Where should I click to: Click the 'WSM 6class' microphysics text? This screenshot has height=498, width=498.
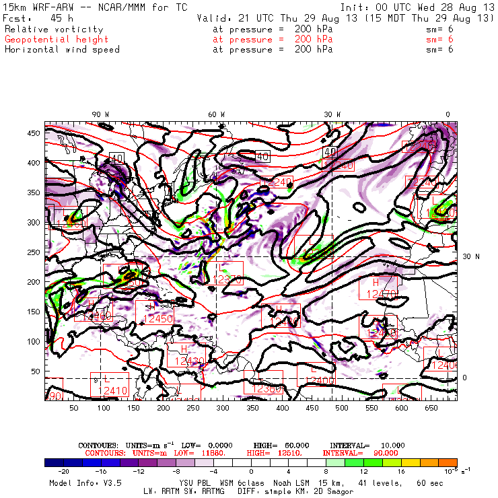242,483
